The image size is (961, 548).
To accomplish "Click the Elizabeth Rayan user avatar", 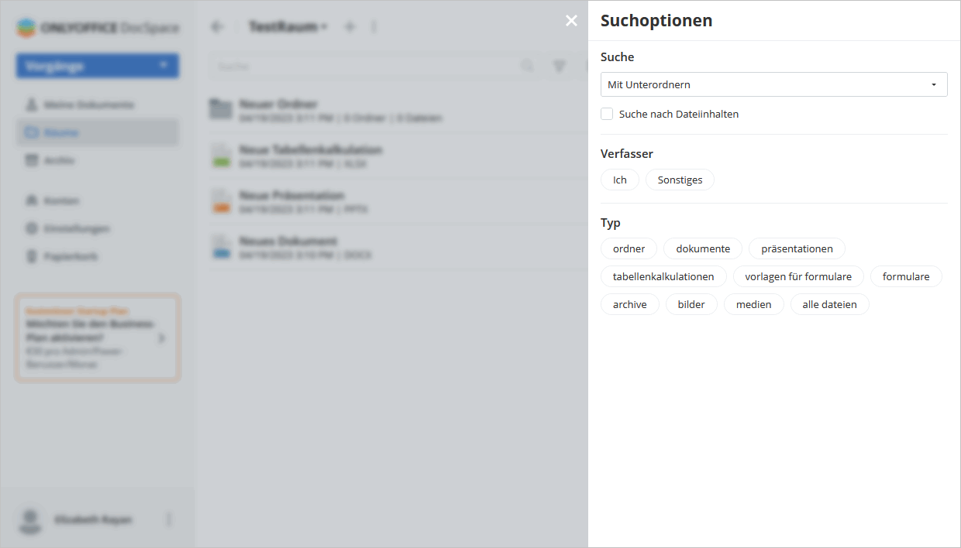I will (30, 519).
